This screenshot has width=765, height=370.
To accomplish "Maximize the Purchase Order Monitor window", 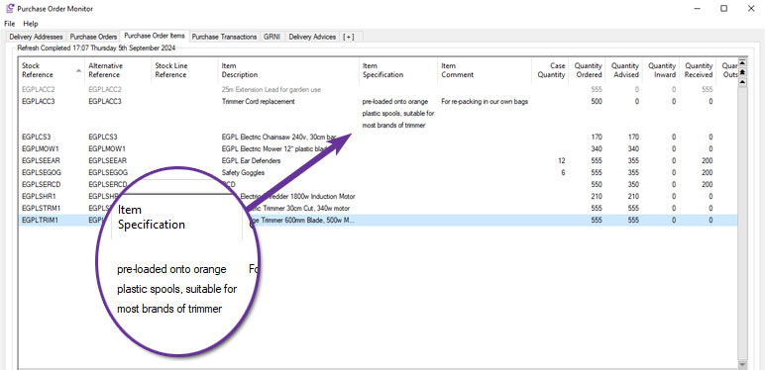I will pos(724,8).
